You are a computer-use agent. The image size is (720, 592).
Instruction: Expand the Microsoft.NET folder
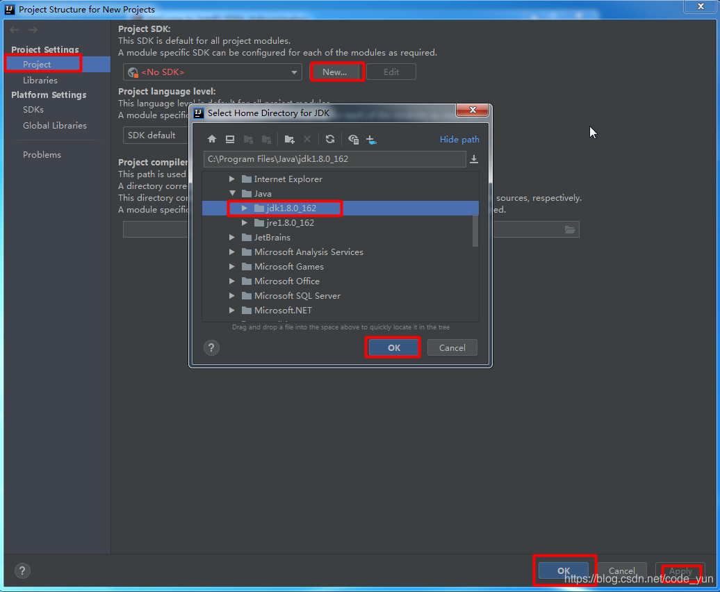(x=232, y=310)
